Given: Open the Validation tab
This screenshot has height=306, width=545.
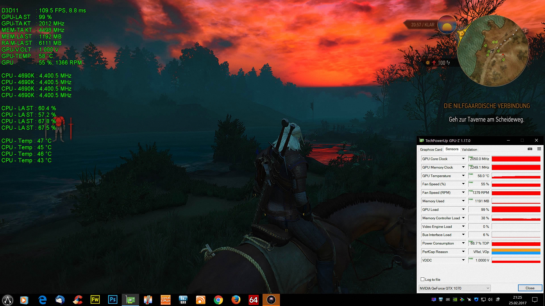Looking at the screenshot, I should point(469,149).
